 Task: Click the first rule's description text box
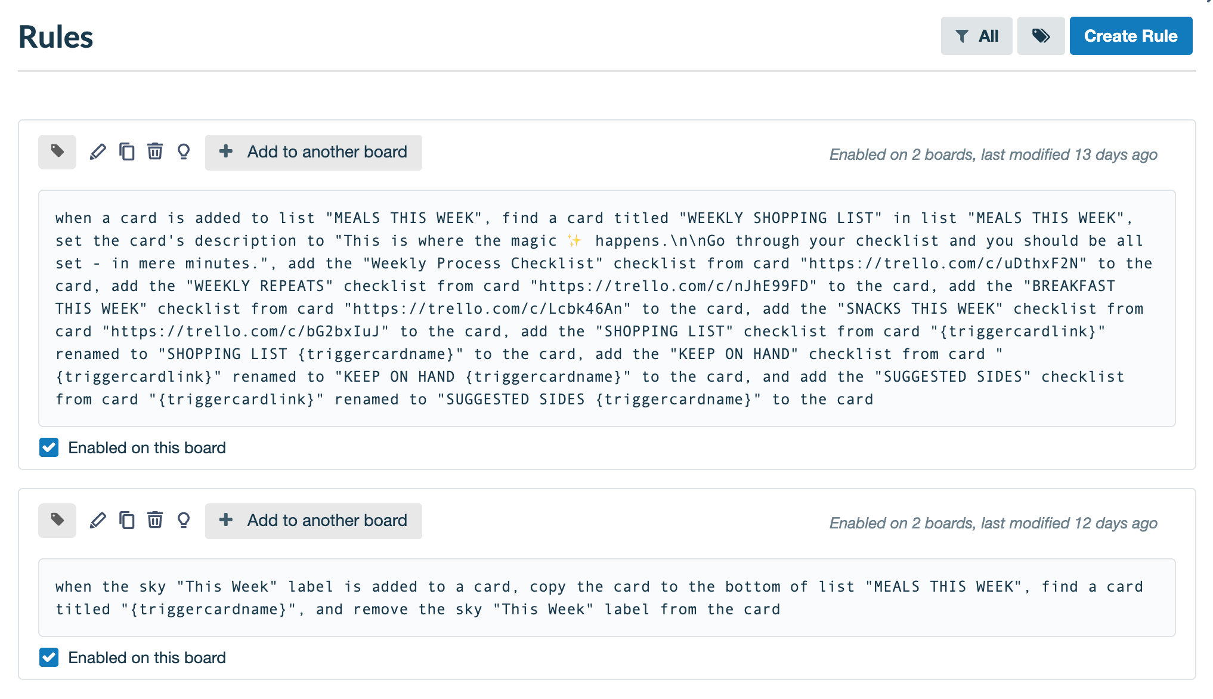tap(606, 308)
